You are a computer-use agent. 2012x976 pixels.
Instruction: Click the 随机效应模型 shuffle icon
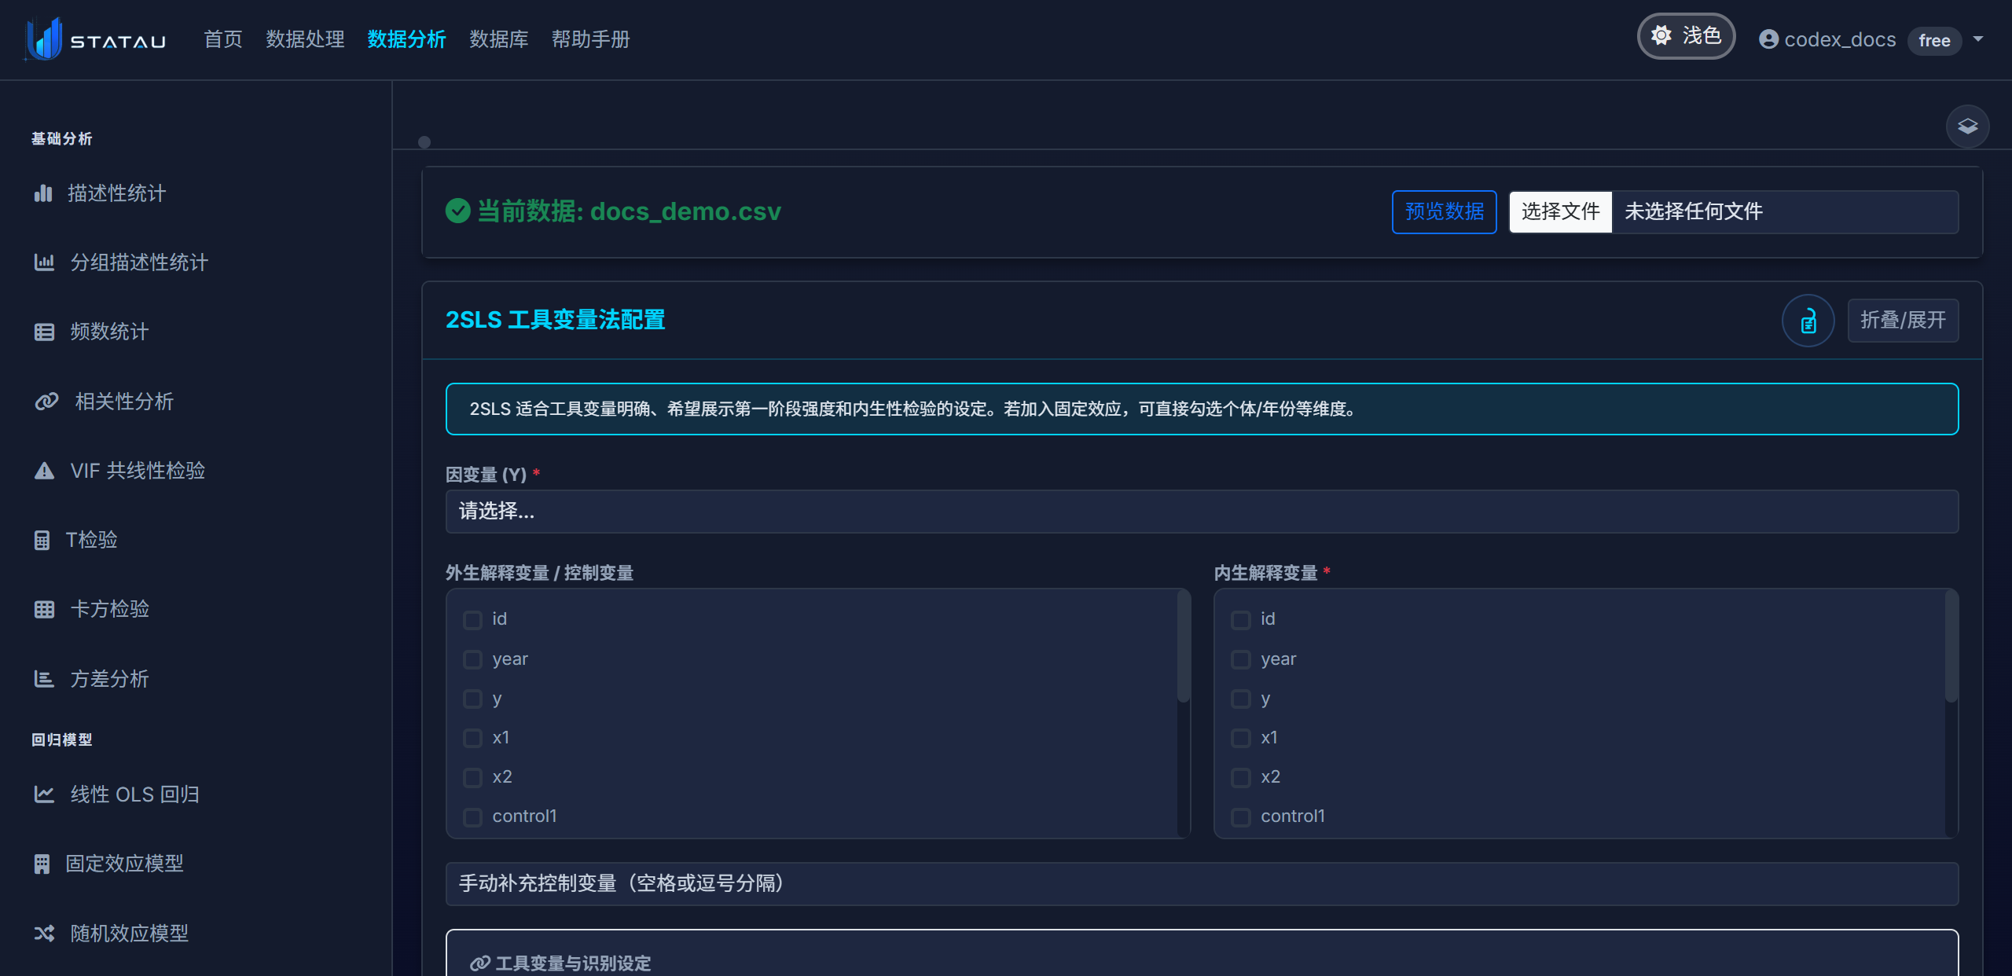pyautogui.click(x=44, y=934)
